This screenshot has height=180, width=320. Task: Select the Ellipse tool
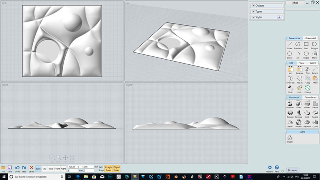(x=306, y=55)
